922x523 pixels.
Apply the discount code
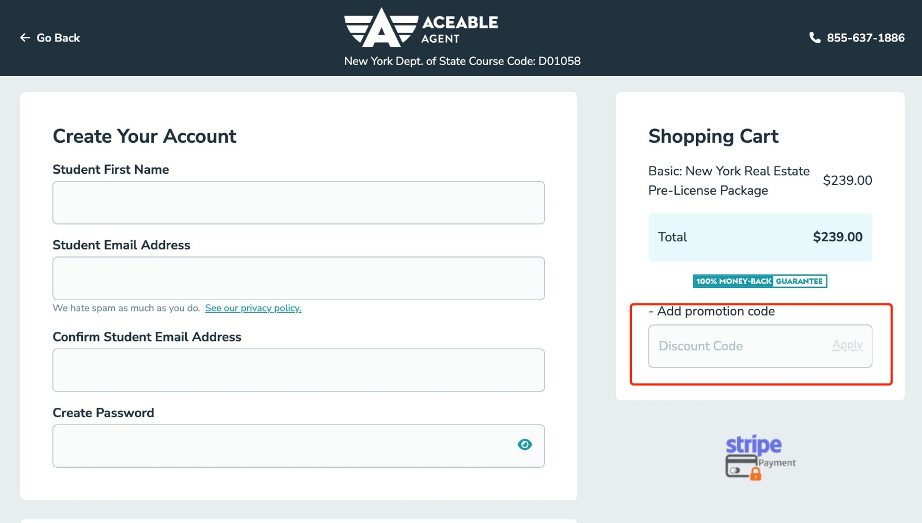(846, 344)
